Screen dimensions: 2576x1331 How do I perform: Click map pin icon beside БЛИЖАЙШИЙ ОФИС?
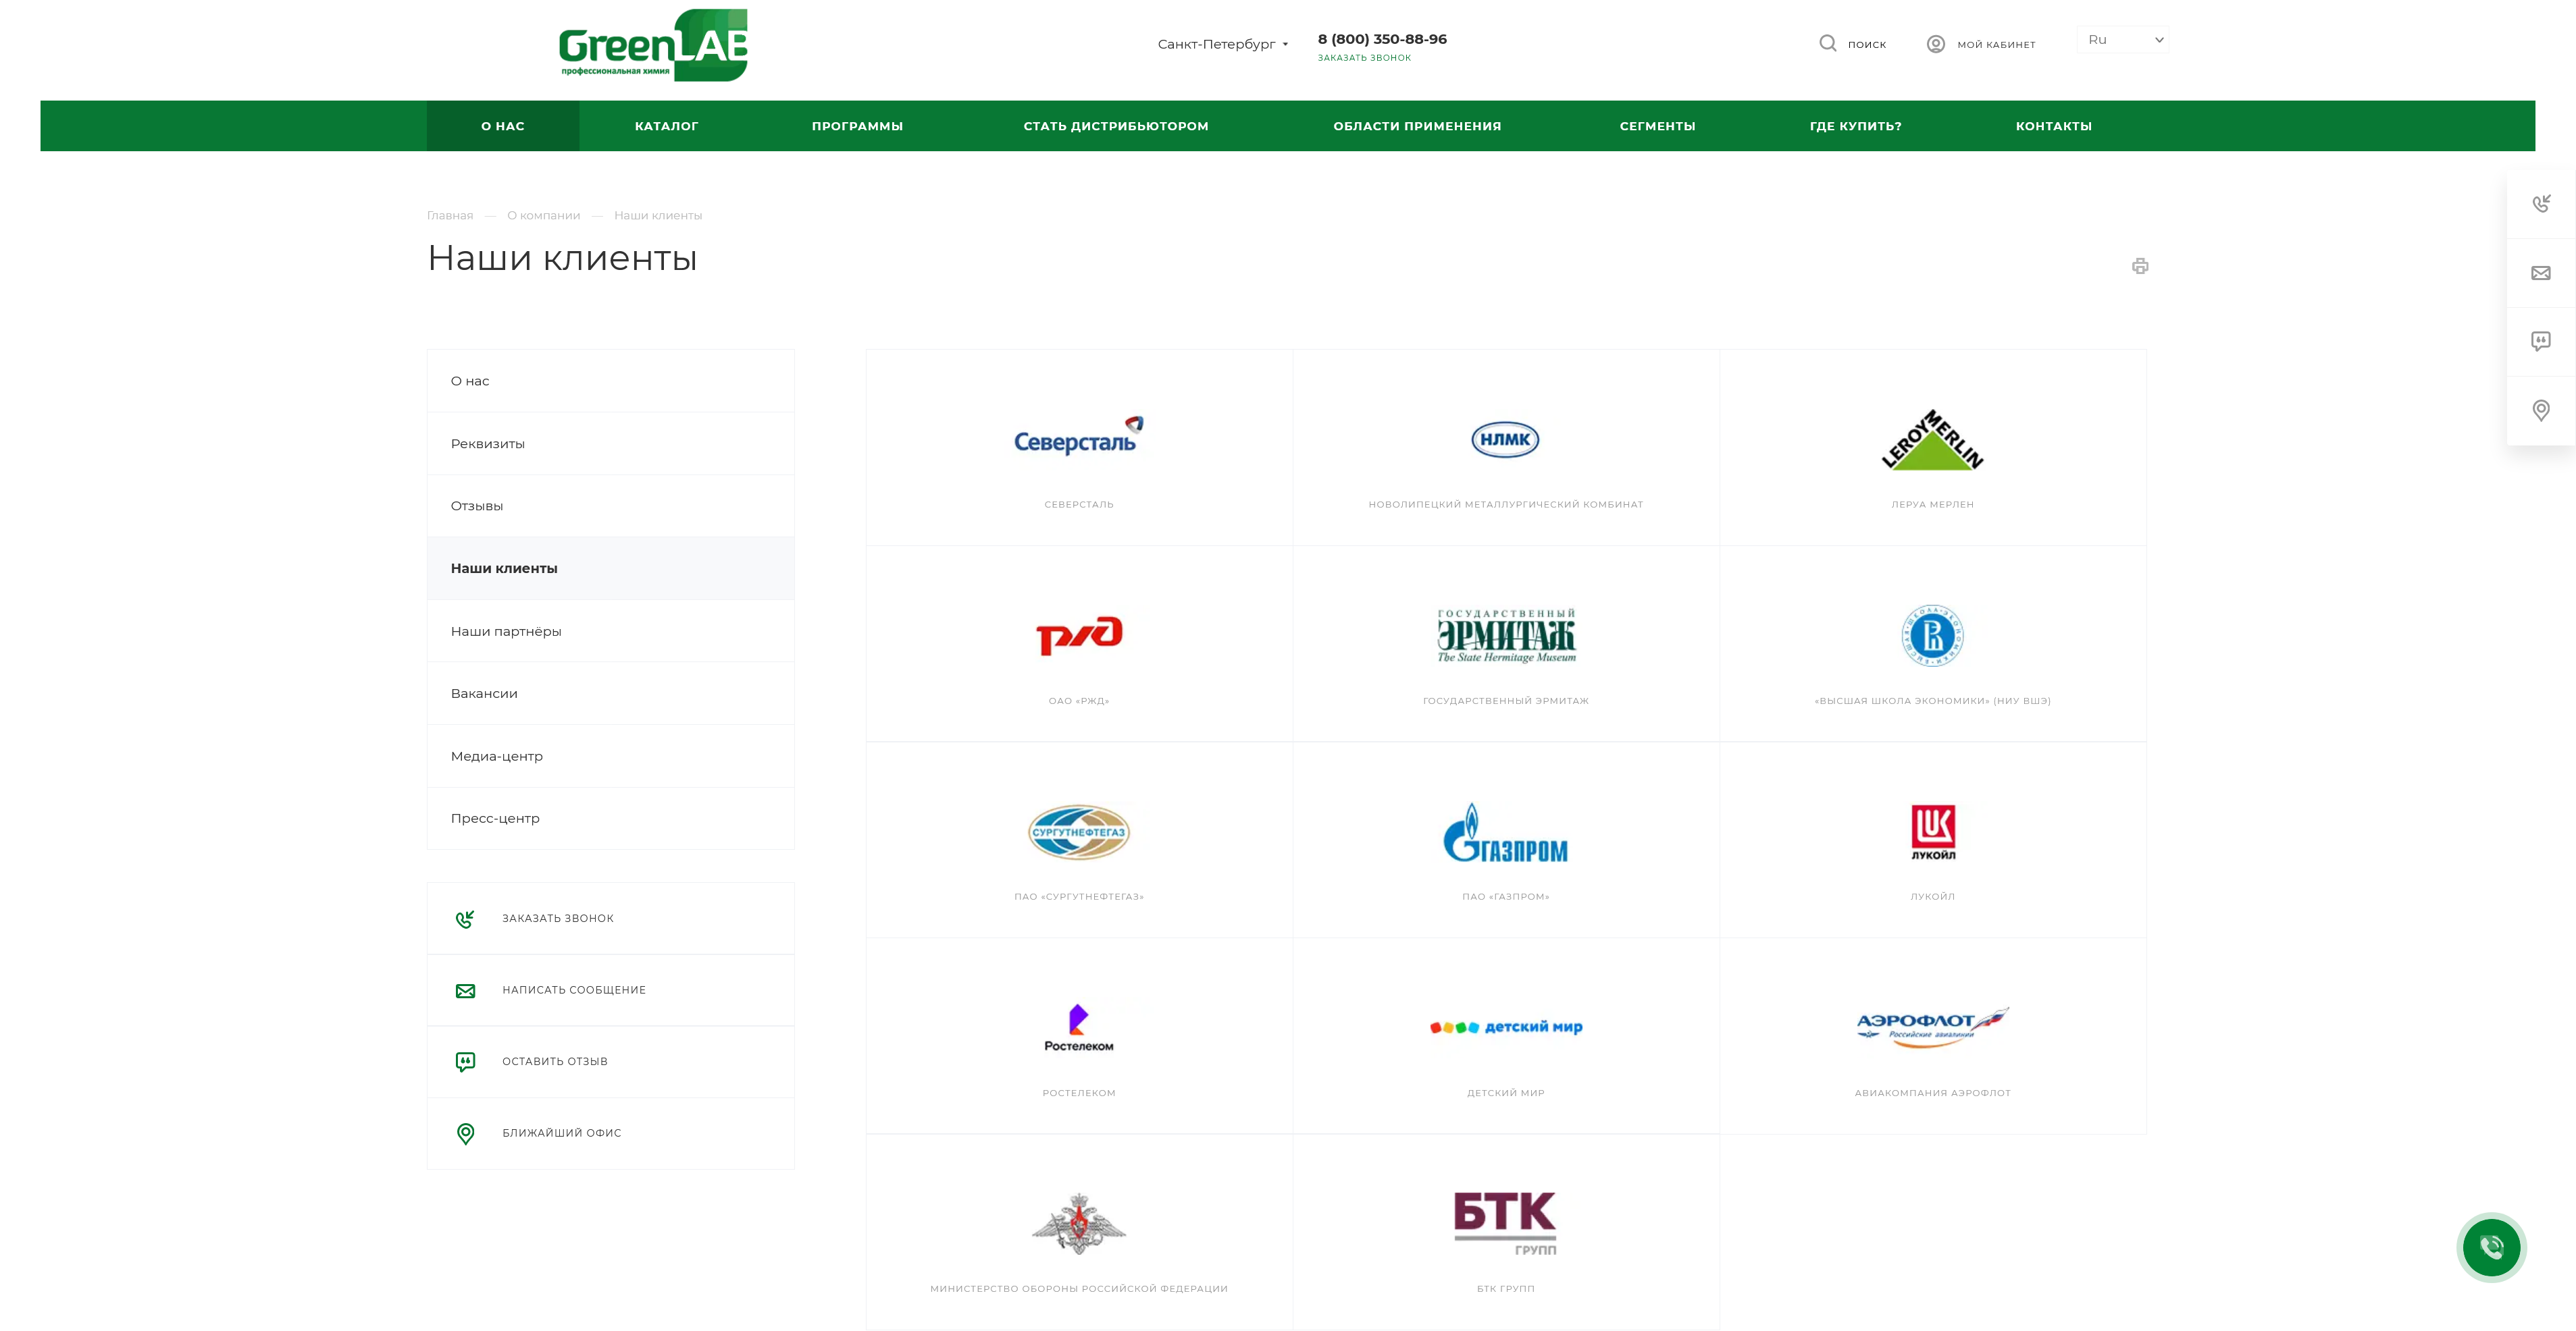[465, 1133]
